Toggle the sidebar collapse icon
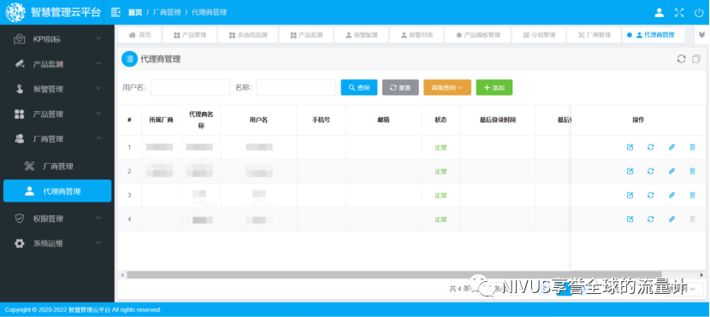Image resolution: width=710 pixels, height=317 pixels. tap(116, 12)
